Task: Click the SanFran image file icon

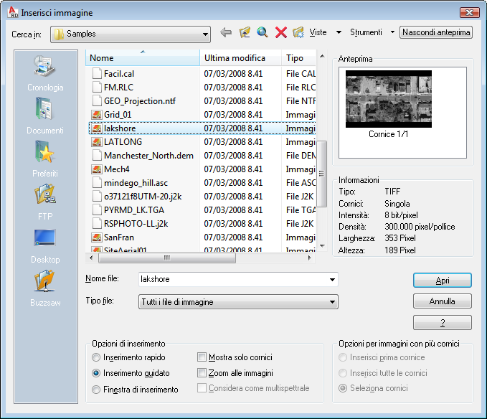Action: [x=97, y=237]
